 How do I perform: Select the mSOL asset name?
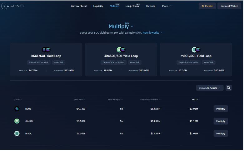point(28,134)
